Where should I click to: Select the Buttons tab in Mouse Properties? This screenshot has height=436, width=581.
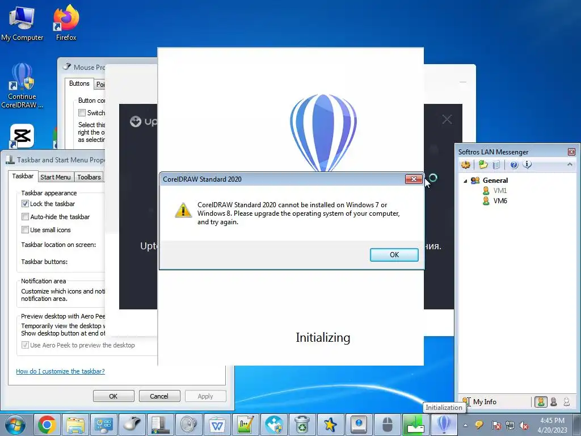[79, 83]
